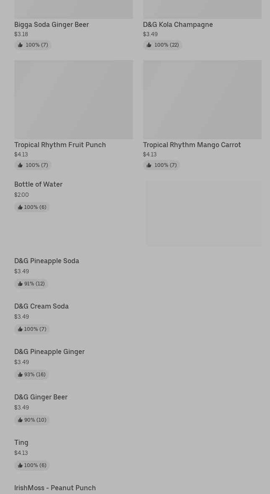Click thumbs-up icon under Bottle of Water
Image resolution: width=270 pixels, height=494 pixels.
[20, 207]
